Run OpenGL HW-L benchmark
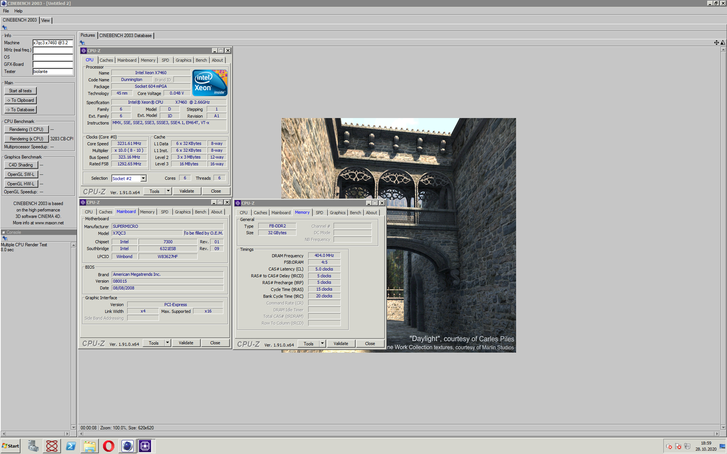The height and width of the screenshot is (454, 727). tap(21, 184)
